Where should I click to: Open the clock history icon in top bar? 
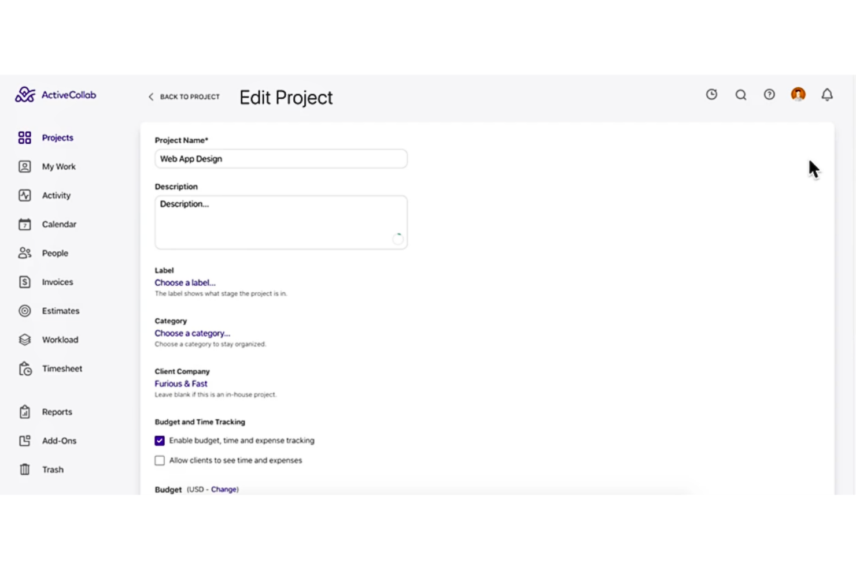point(711,94)
